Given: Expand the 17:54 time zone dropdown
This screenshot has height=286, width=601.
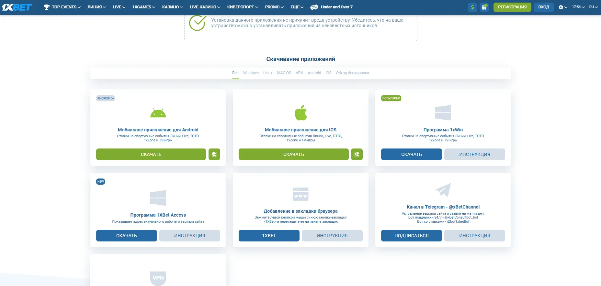Looking at the screenshot, I should tap(578, 7).
